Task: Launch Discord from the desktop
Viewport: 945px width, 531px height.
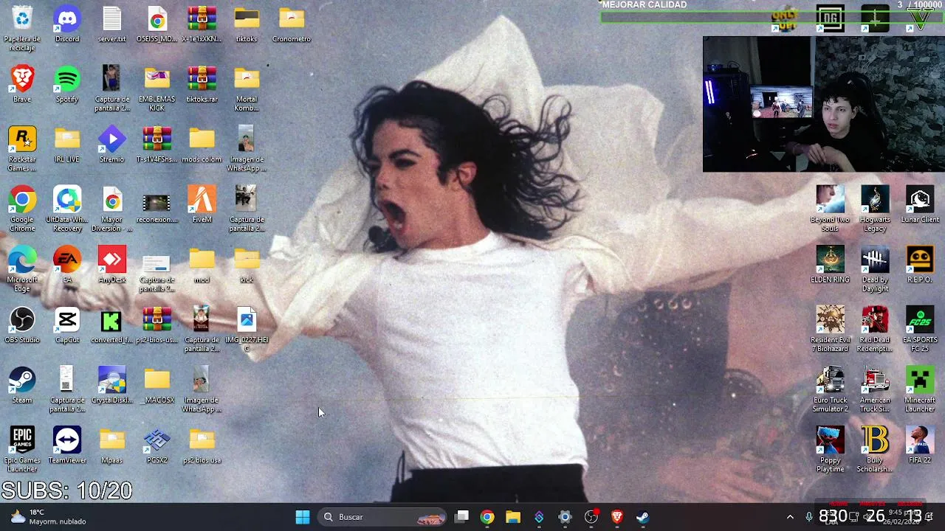Action: click(67, 24)
